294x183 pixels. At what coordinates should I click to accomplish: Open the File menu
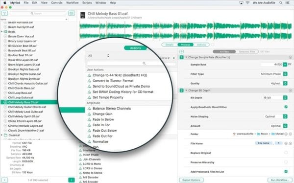[26, 2]
